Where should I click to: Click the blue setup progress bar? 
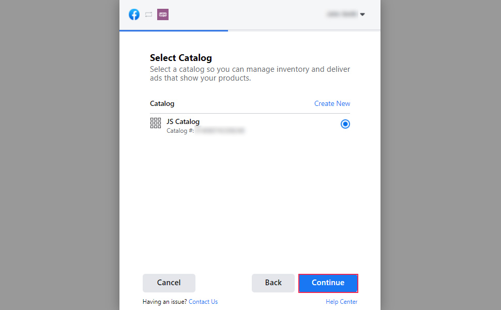tap(174, 30)
